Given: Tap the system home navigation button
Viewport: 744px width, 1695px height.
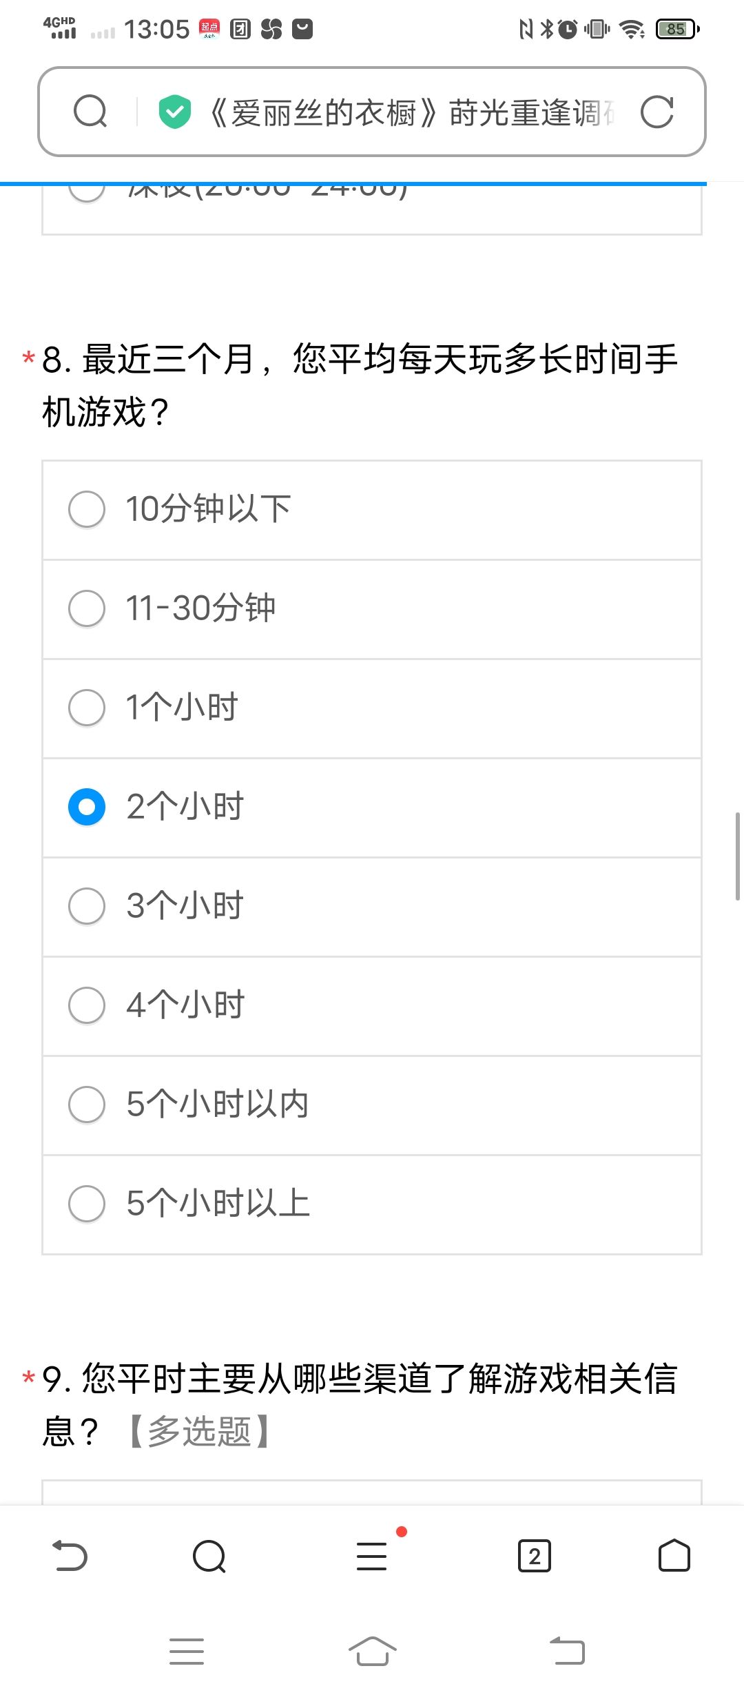Looking at the screenshot, I should pyautogui.click(x=372, y=1651).
